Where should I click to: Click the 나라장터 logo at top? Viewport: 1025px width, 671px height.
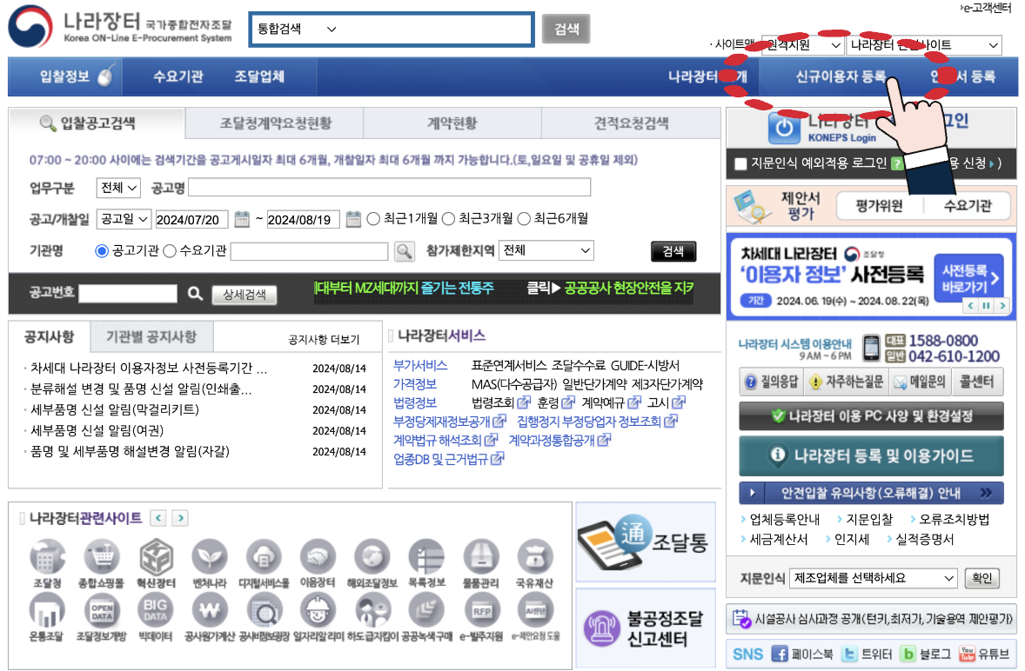[x=119, y=28]
